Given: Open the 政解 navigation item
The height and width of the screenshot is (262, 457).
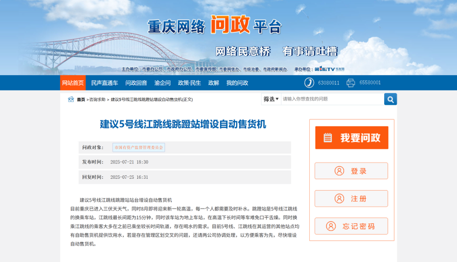Looking at the screenshot, I should pos(214,83).
